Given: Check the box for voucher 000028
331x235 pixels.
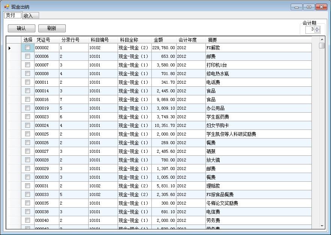Looking at the screenshot, I should coord(28,160).
